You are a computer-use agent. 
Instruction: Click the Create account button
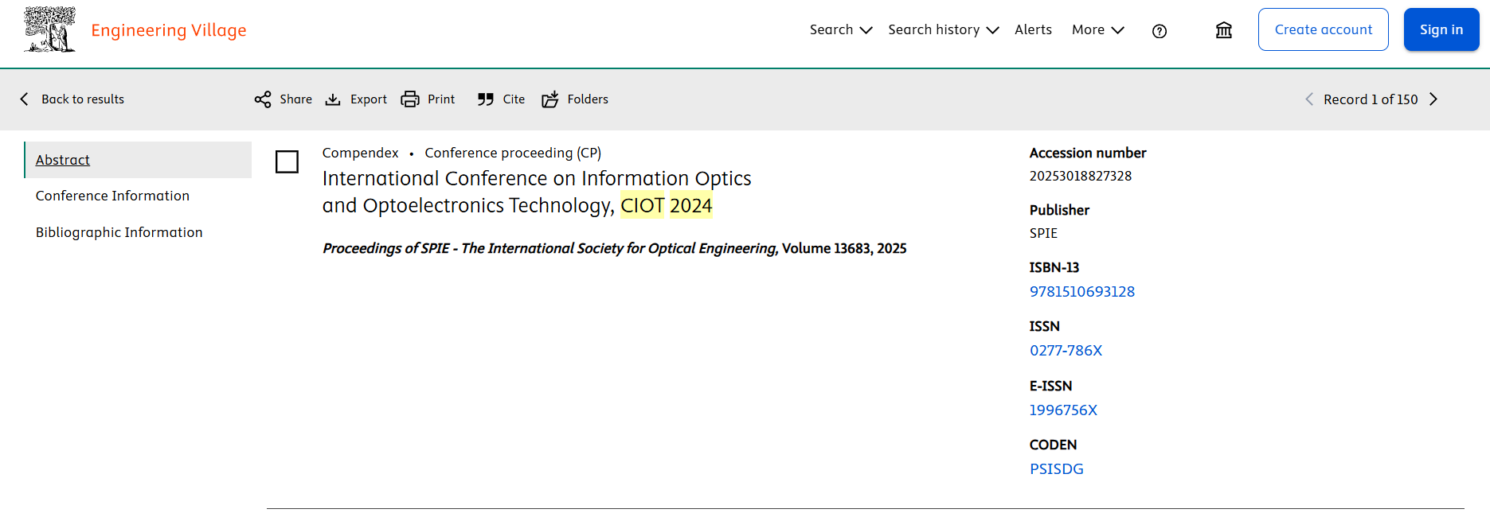[x=1323, y=30]
